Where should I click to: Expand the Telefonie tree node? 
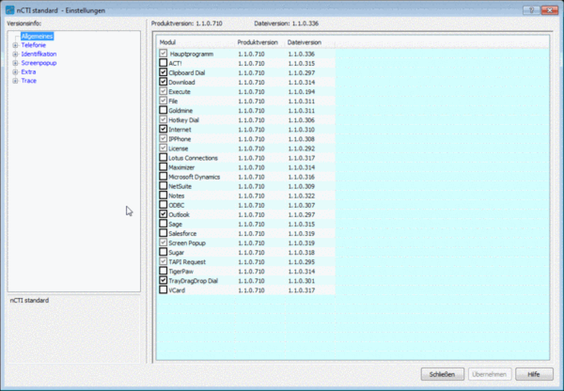pyautogui.click(x=15, y=45)
